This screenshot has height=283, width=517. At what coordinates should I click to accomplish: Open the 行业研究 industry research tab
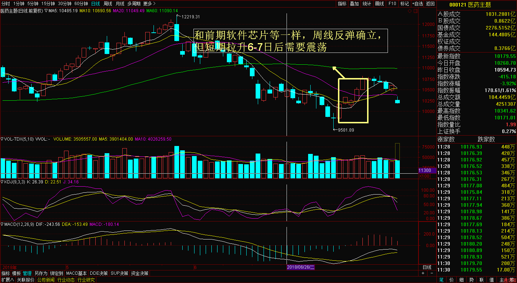[86, 280]
